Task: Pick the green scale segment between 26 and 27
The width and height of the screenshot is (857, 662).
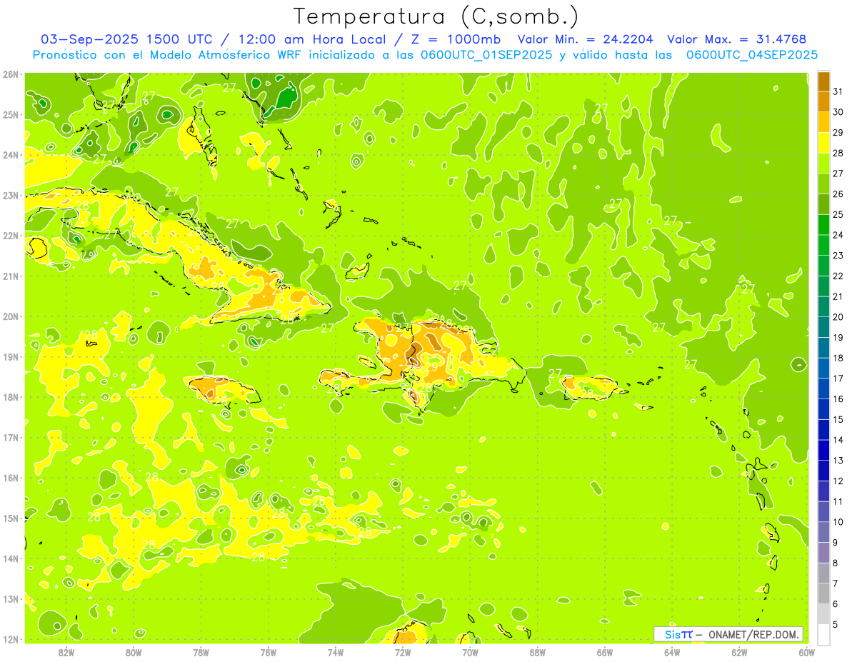Action: click(823, 184)
